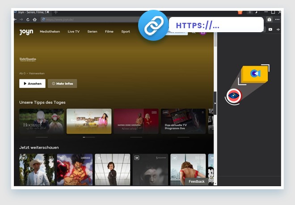Open Sport in Joyn navigation

pos(126,31)
